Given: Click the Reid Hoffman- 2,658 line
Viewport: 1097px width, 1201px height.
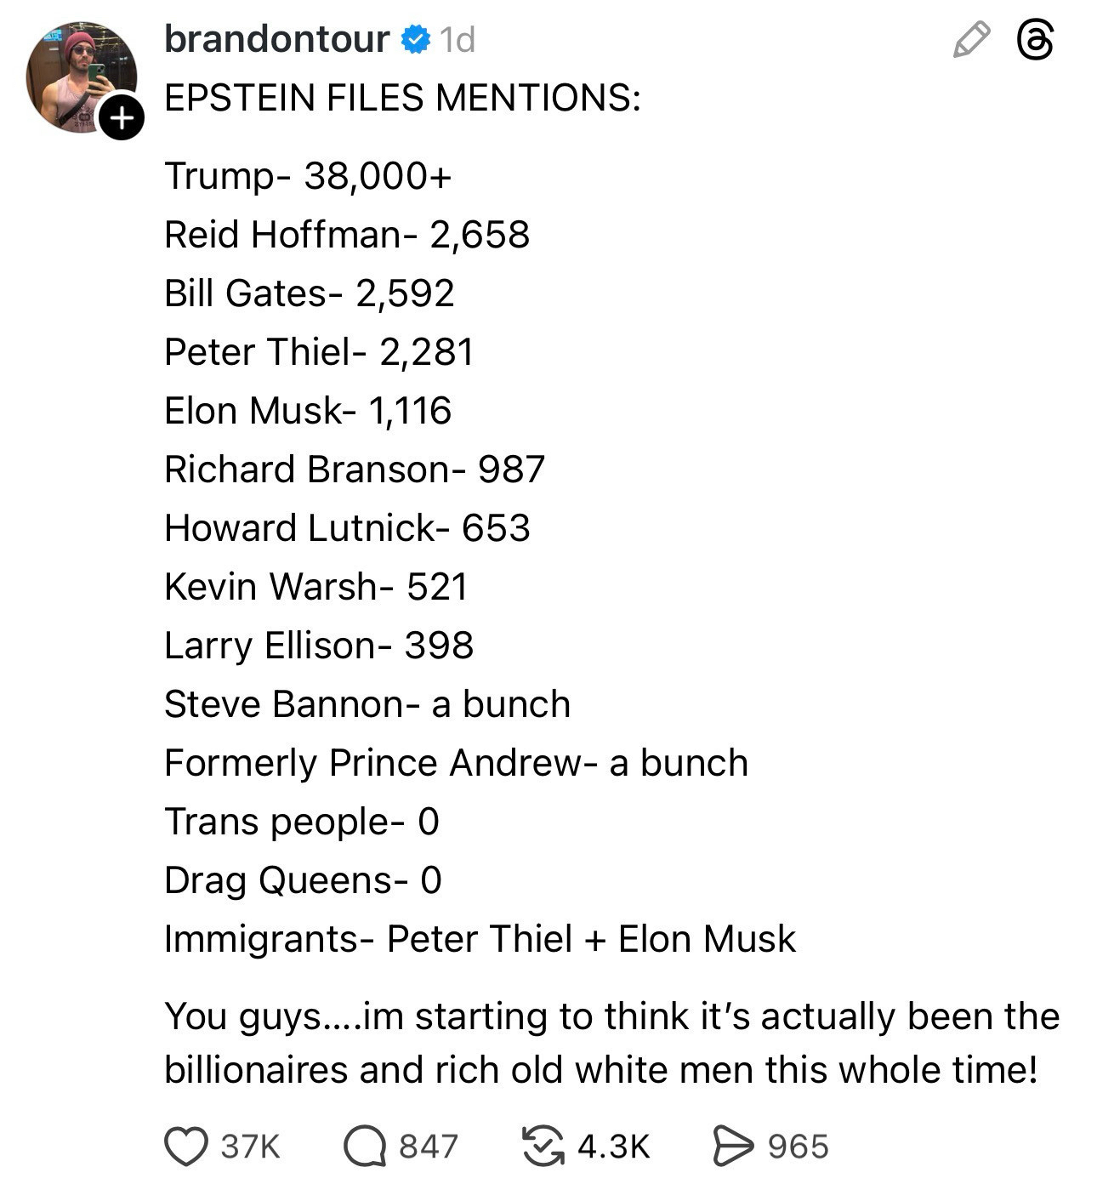Looking at the screenshot, I should pyautogui.click(x=347, y=235).
